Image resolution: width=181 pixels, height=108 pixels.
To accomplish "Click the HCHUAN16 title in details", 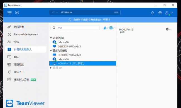I will click(x=126, y=30).
